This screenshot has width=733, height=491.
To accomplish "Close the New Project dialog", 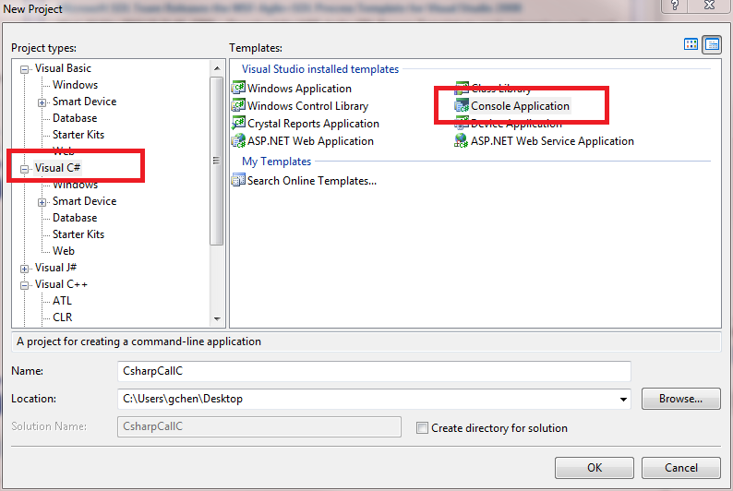I will pos(710,6).
